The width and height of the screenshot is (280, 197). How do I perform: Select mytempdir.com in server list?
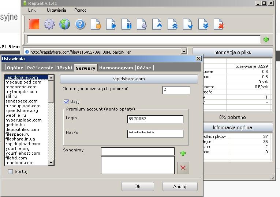26,92
